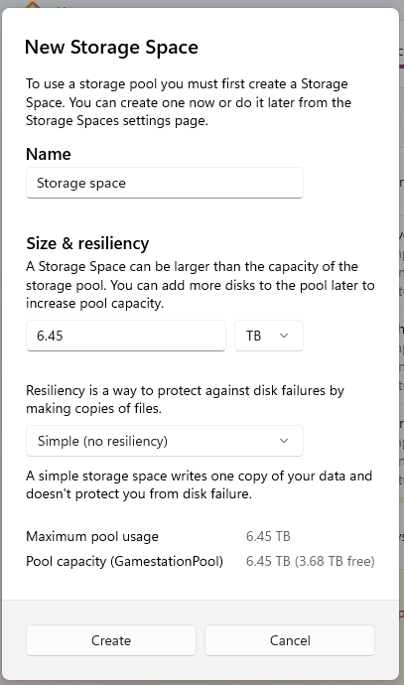Click the Create button
Screen dimensions: 404x685
(111, 640)
